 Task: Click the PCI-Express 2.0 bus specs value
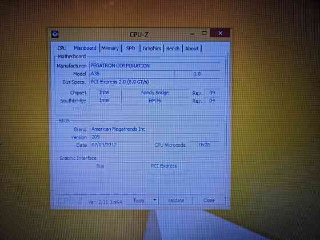pyautogui.click(x=119, y=82)
